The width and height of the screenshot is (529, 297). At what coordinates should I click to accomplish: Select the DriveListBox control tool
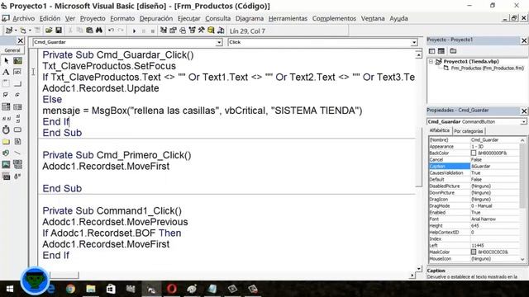pos(17,130)
